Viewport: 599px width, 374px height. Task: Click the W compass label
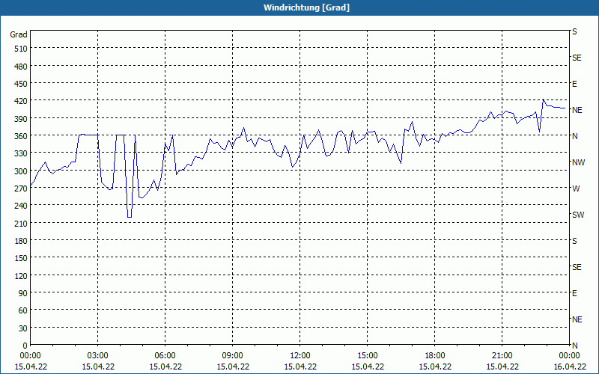[576, 188]
